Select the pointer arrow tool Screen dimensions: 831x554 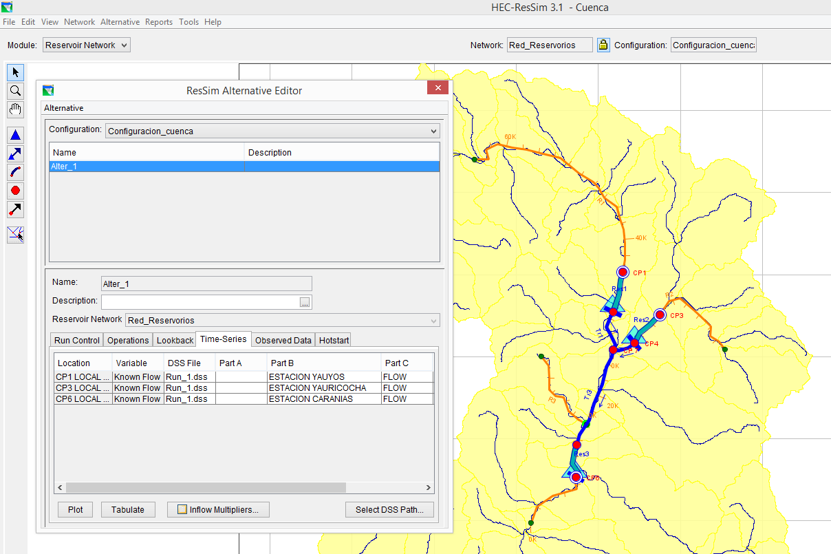pyautogui.click(x=15, y=72)
